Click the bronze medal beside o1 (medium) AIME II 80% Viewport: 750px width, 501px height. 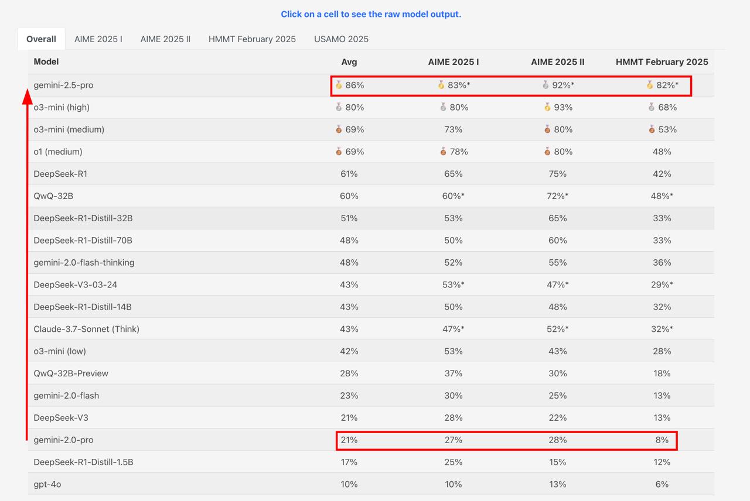pos(547,152)
